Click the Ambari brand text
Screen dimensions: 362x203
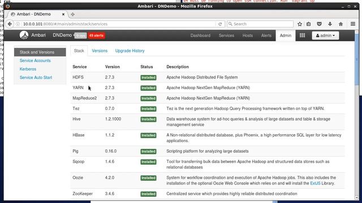click(38, 35)
